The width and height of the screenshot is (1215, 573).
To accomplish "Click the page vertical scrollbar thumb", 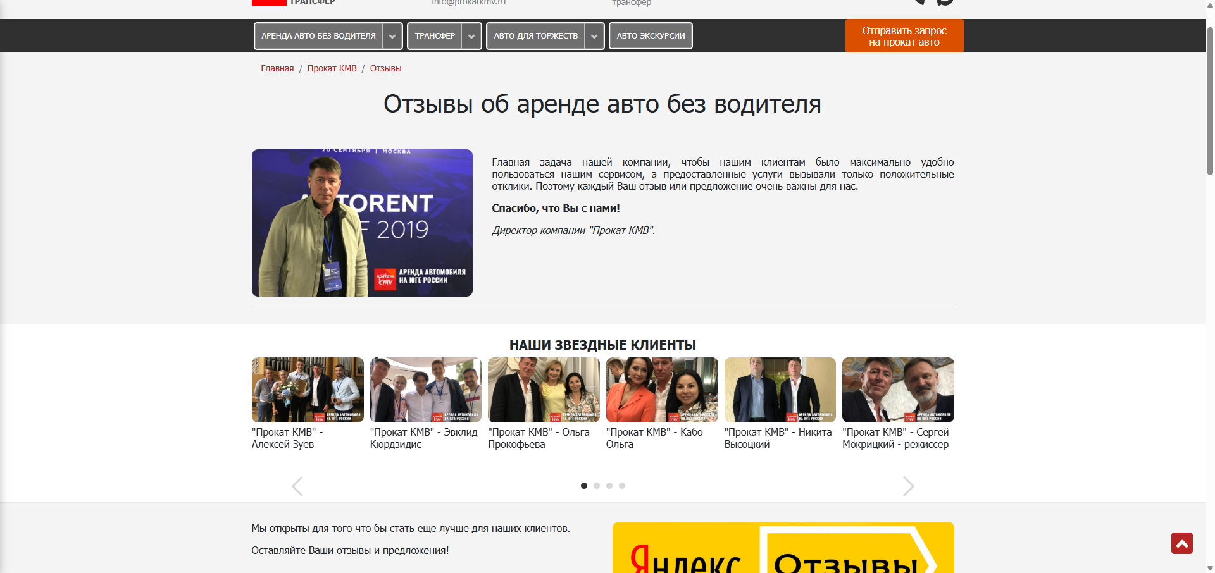I will [1210, 101].
